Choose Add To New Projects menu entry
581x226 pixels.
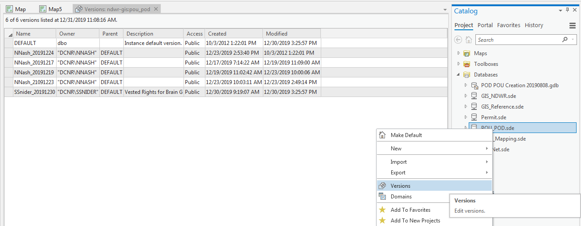click(434, 221)
